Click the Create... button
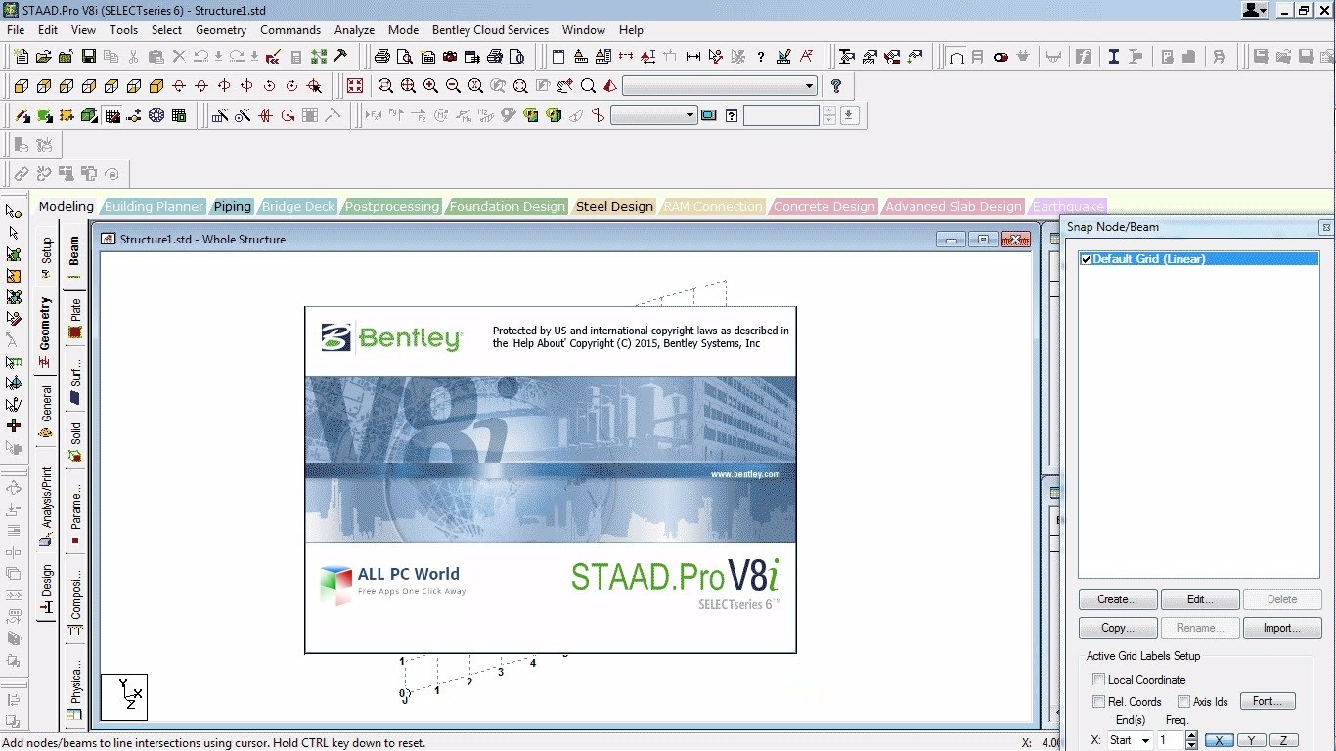The width and height of the screenshot is (1336, 751). (1118, 599)
